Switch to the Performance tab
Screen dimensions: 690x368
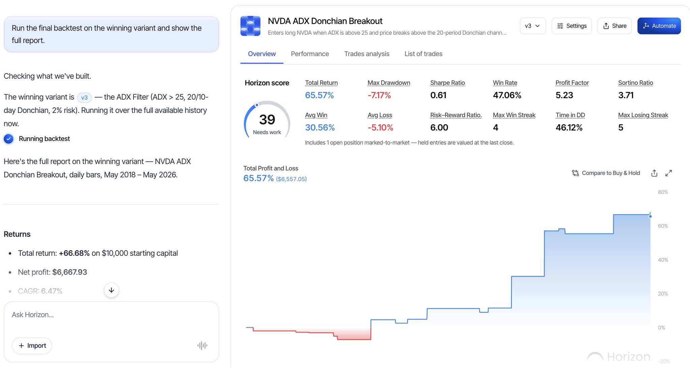(x=310, y=54)
